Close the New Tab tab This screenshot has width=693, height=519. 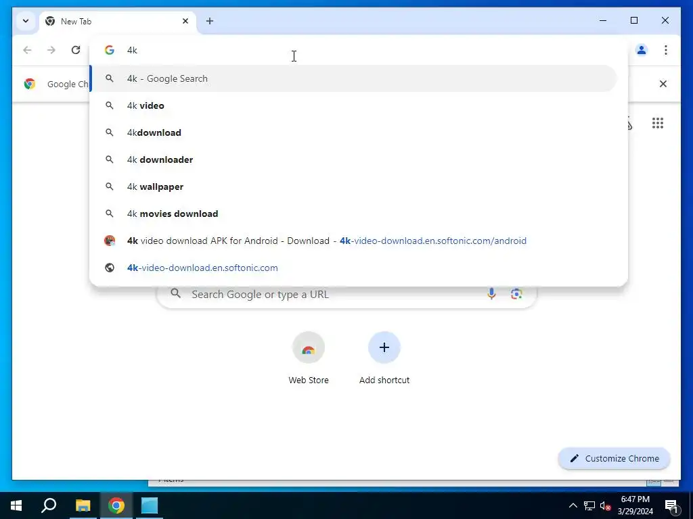click(185, 21)
